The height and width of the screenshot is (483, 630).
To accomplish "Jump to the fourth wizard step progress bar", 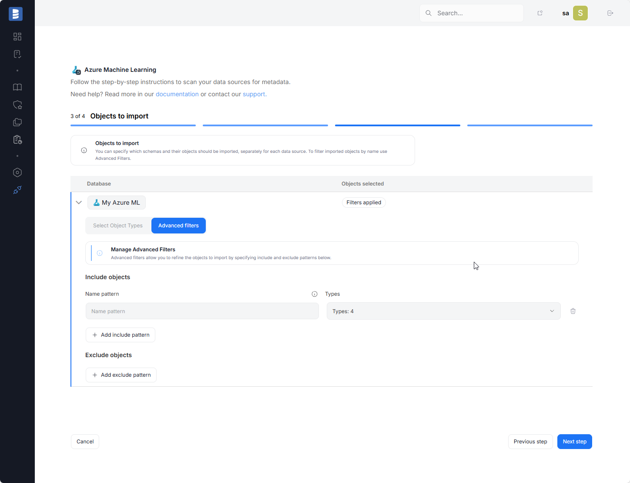I will [529, 125].
